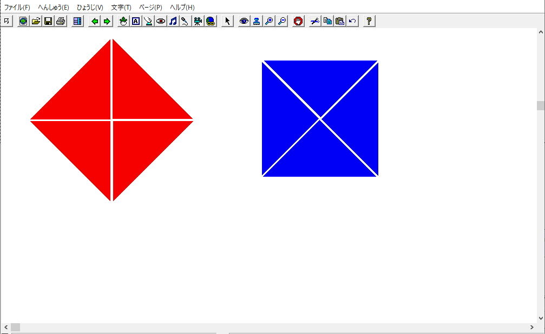This screenshot has width=545, height=334.
Task: Open the ヘルプ(H) menu
Action: [x=182, y=8]
